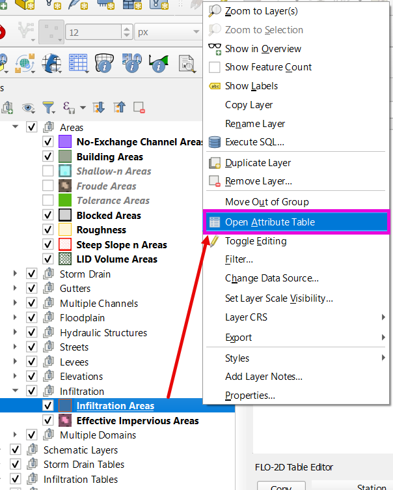Click the Expand All layers icon
The image size is (393, 490).
pyautogui.click(x=99, y=108)
